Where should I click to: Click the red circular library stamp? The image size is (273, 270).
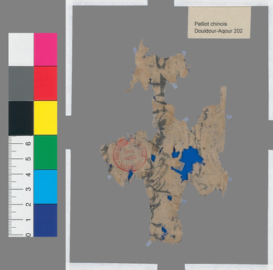[x=130, y=155]
